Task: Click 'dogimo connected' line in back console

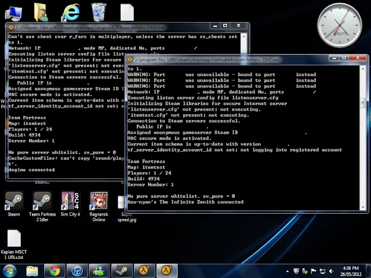Action: click(32, 170)
